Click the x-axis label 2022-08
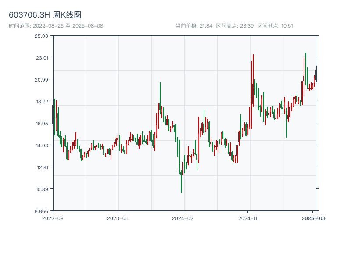Viewport: 351px width, 263px height. pos(53,218)
